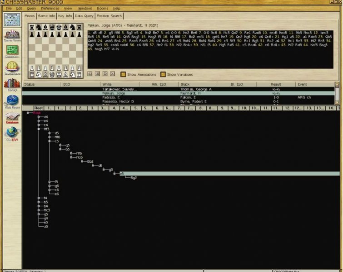Open the CM Live online section
Image resolution: width=343 pixels, height=272 pixels.
[12, 134]
